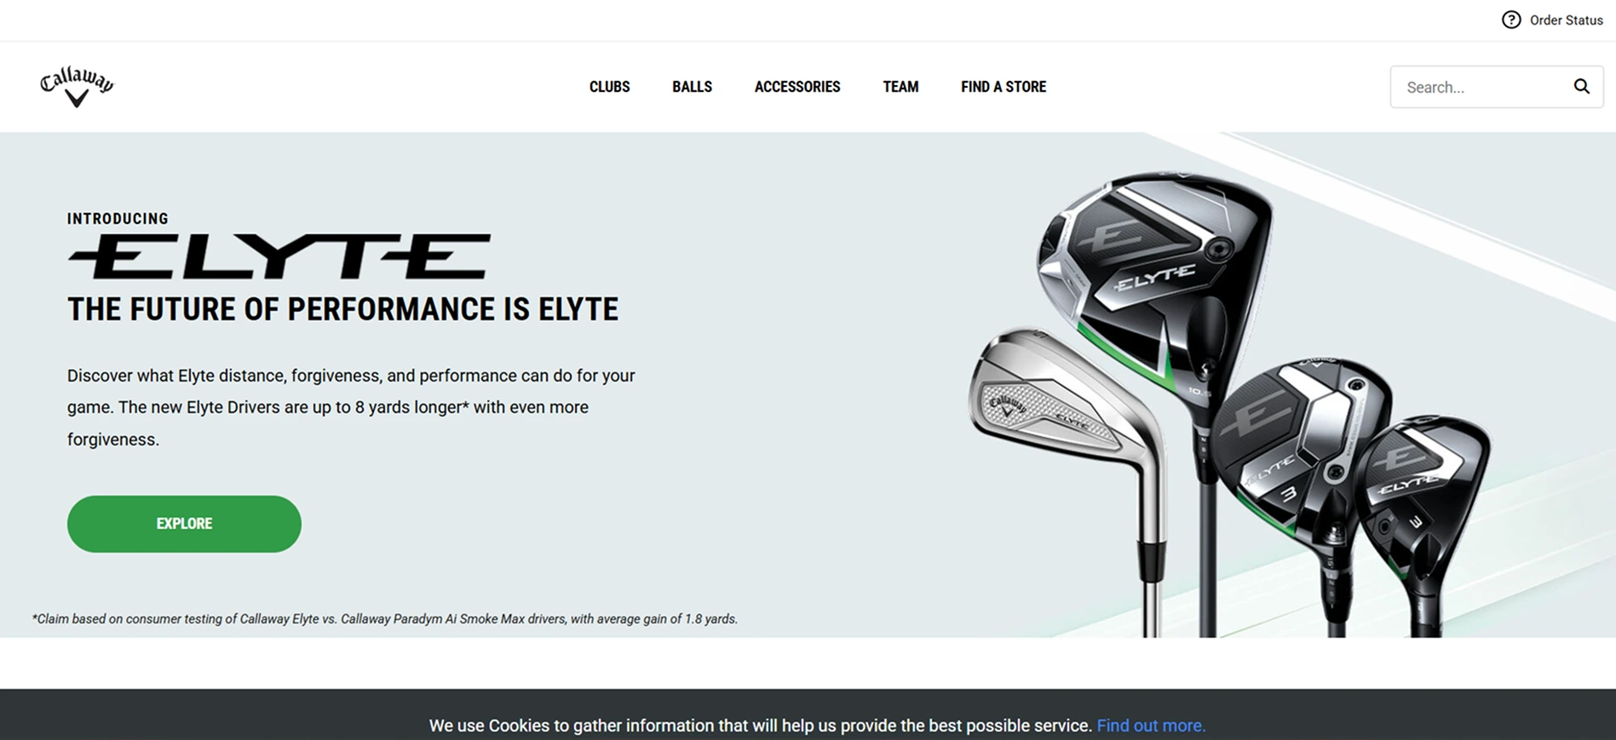
Task: Follow the Find out more cookie link
Action: click(1151, 726)
